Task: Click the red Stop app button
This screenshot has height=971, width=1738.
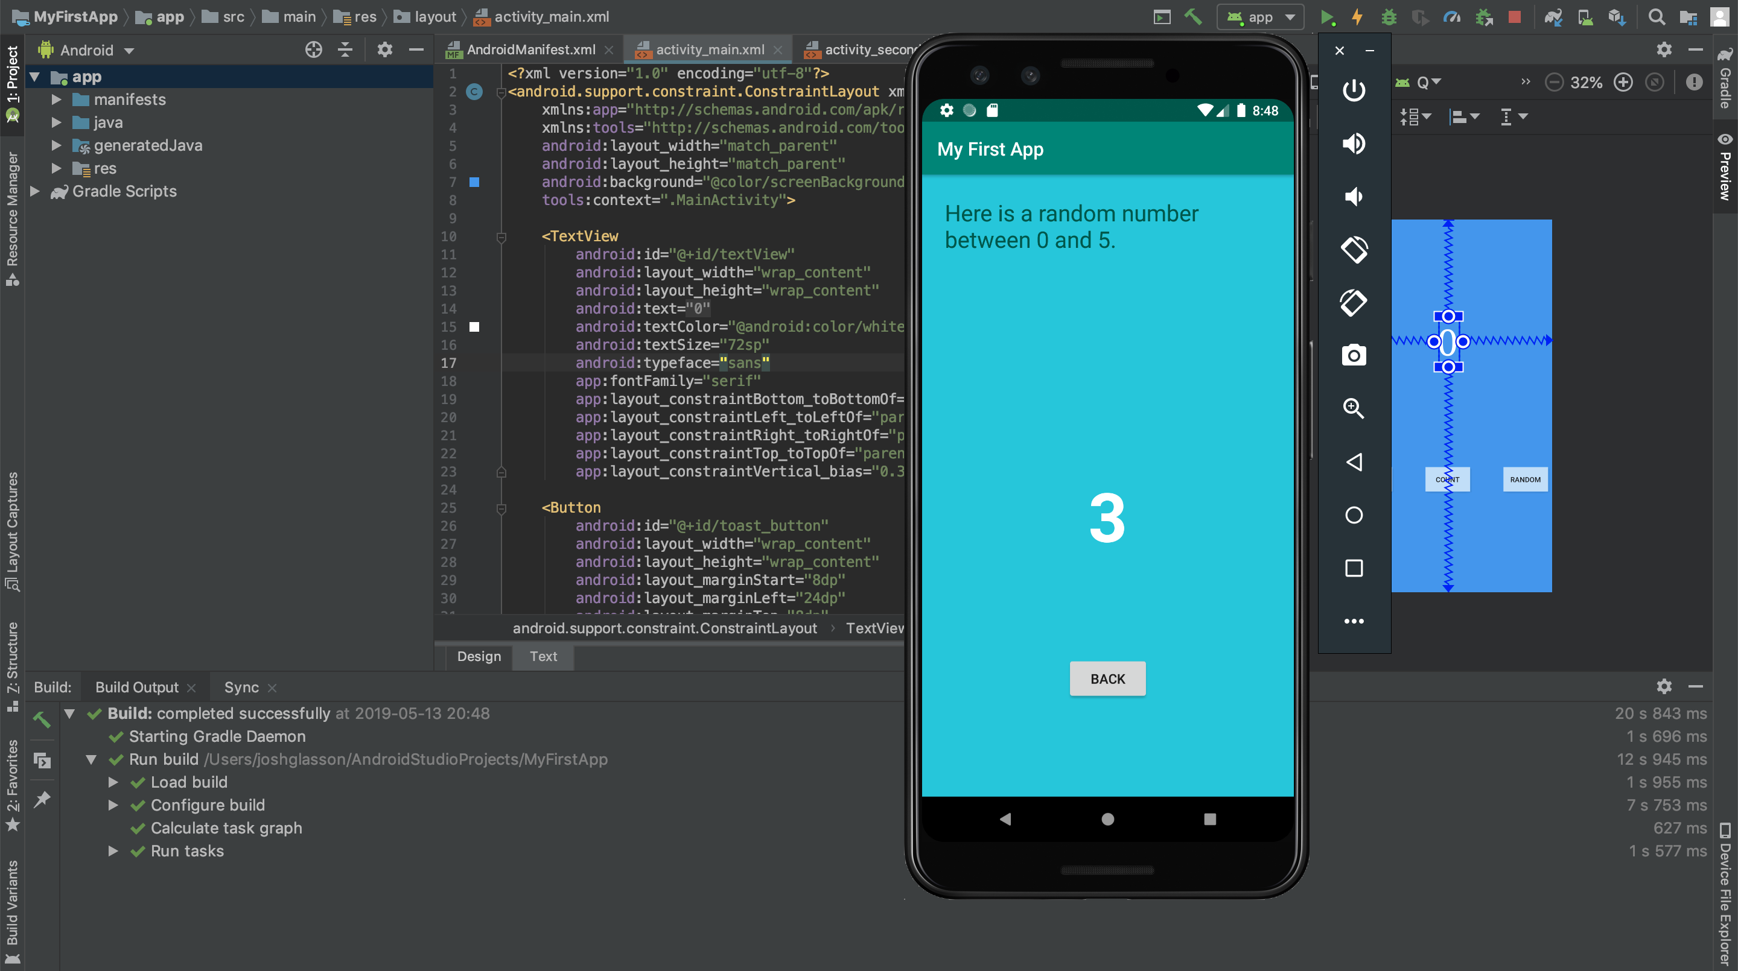Action: (1514, 17)
